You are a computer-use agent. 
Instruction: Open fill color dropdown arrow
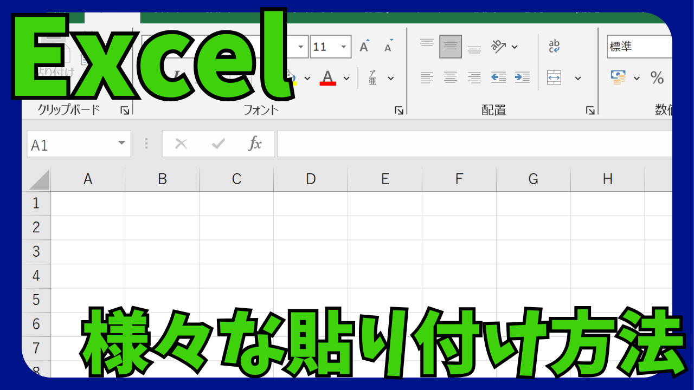click(307, 78)
